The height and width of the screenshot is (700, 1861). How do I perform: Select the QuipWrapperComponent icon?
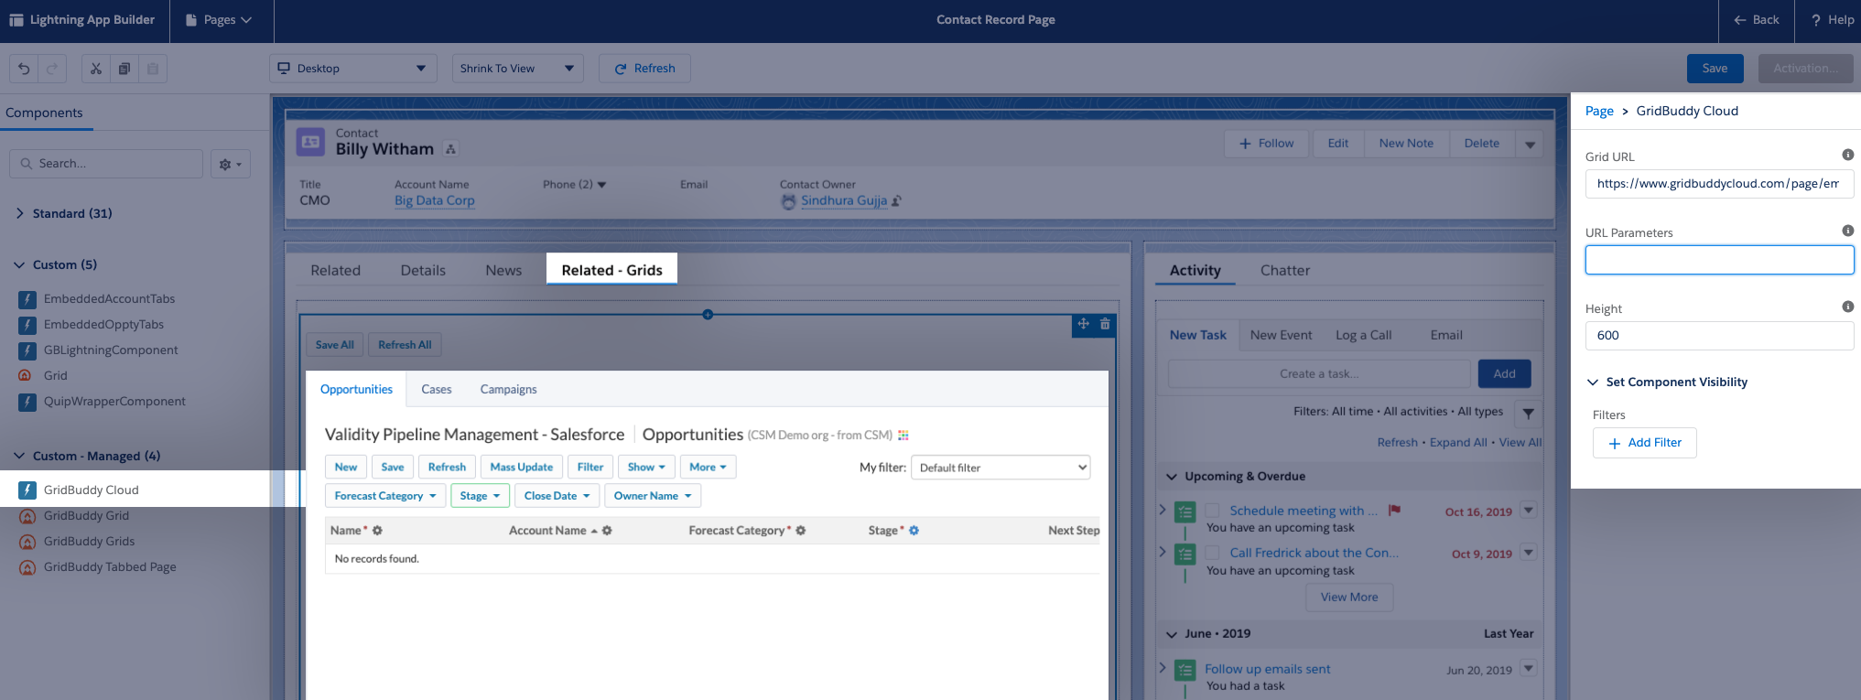click(27, 402)
